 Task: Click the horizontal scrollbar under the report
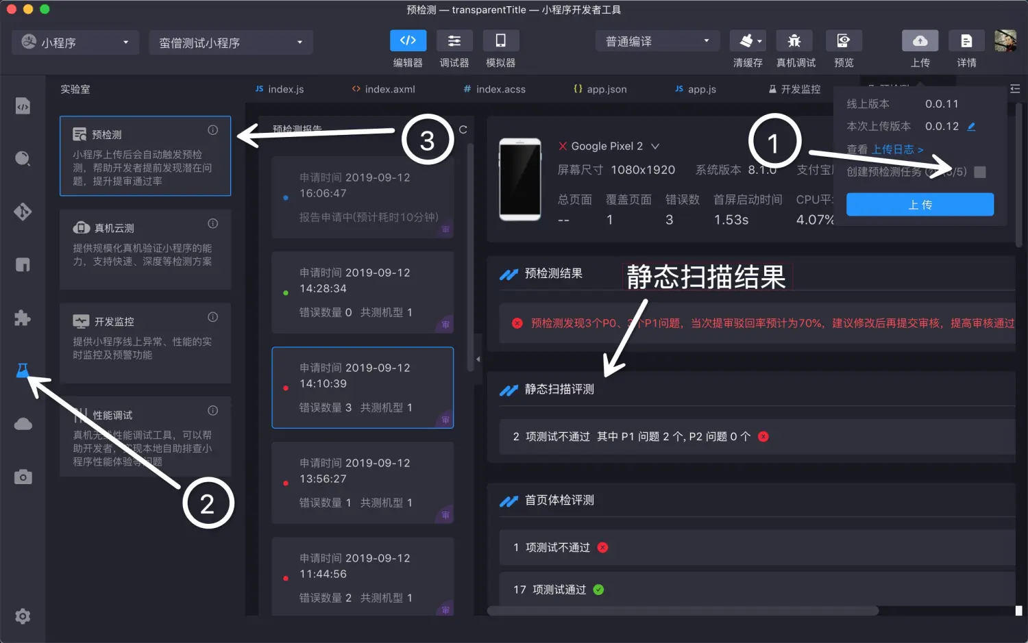tap(683, 610)
